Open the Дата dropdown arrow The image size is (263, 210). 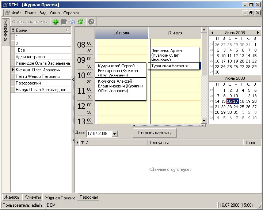(115, 134)
